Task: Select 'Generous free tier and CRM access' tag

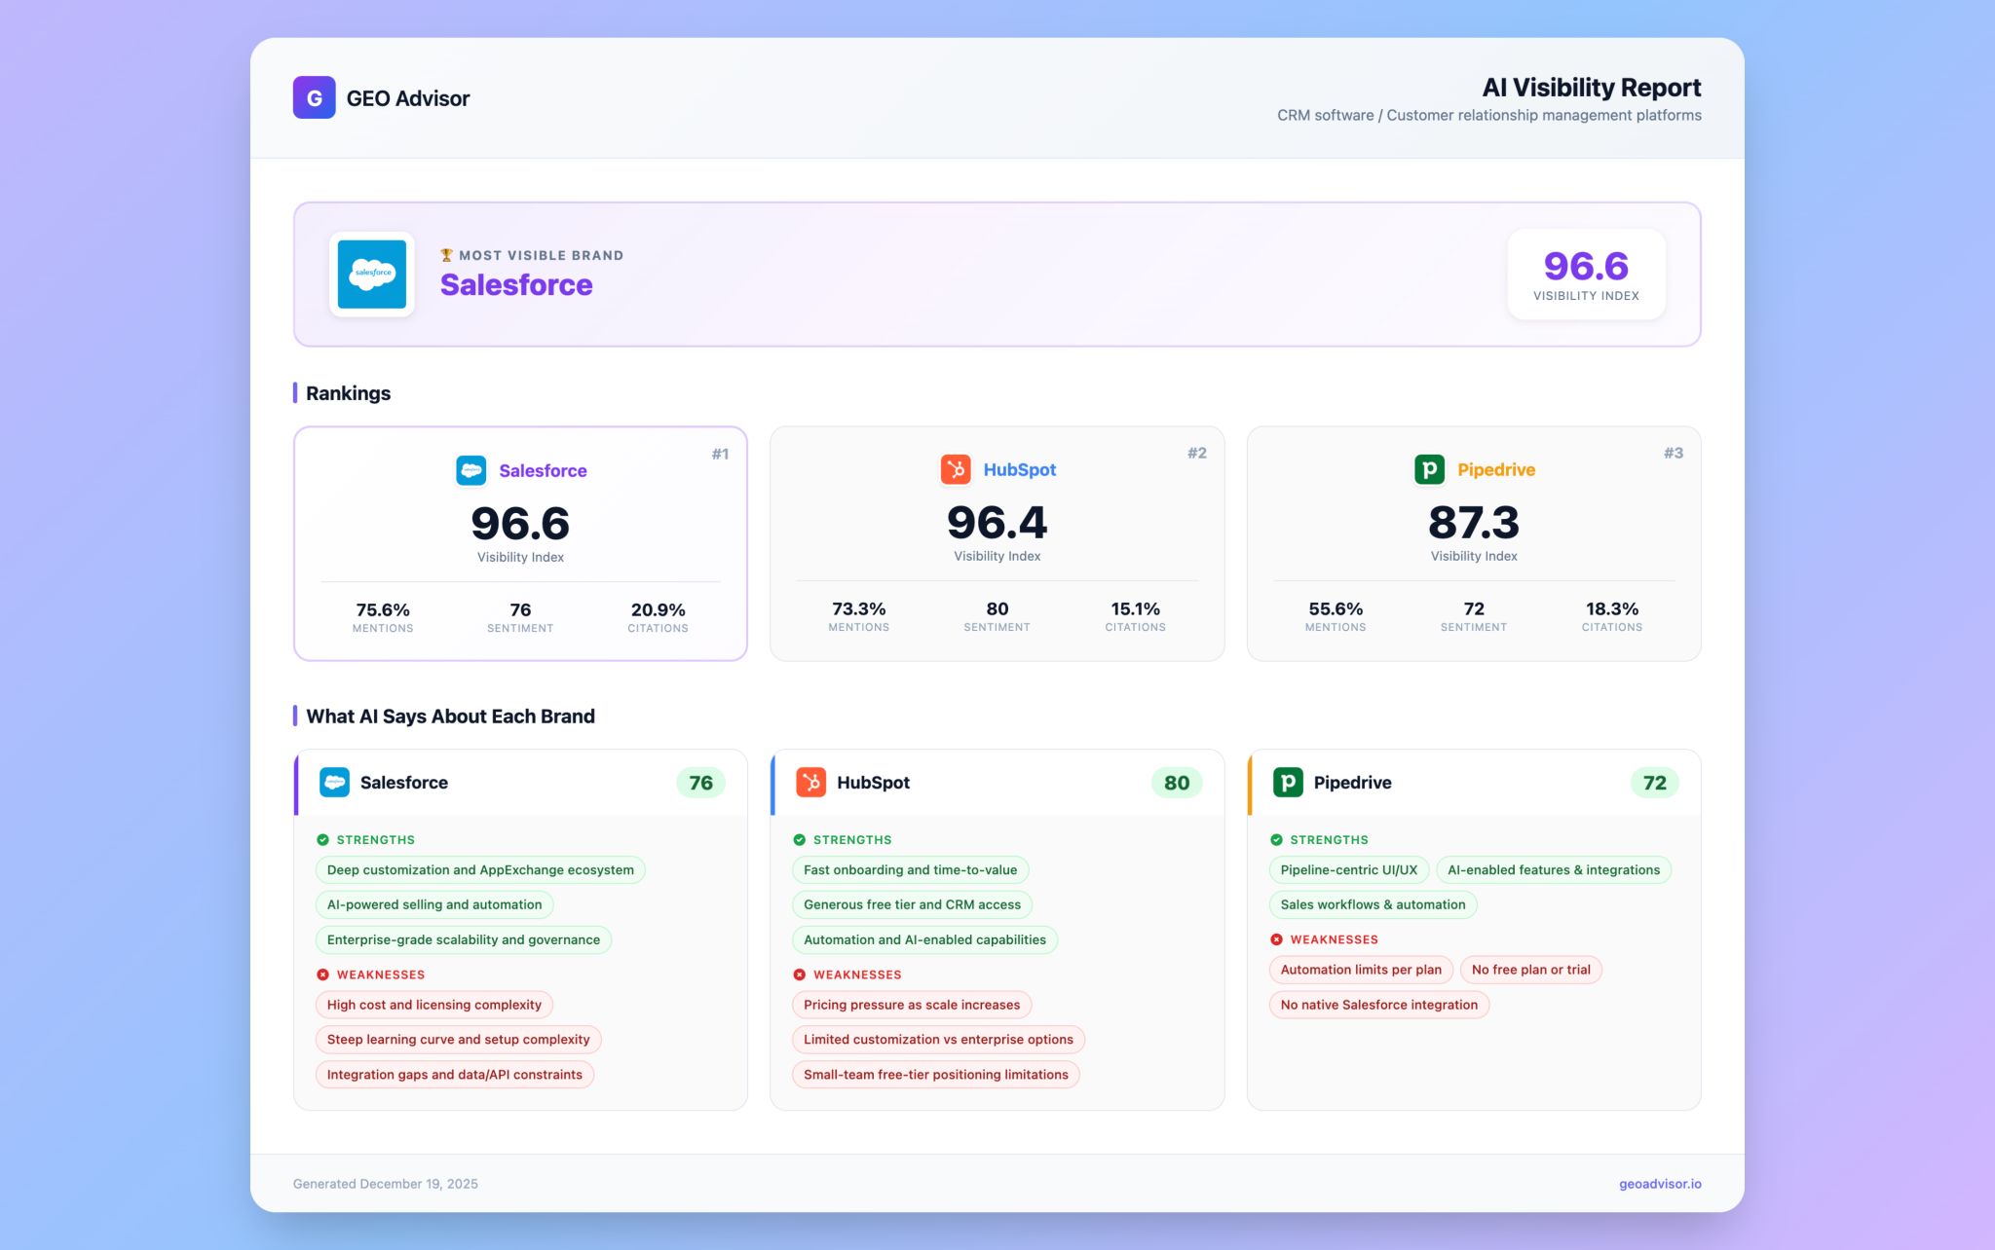Action: coord(912,904)
